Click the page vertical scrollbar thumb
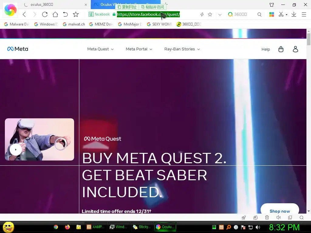311x233 pixels. (309, 39)
